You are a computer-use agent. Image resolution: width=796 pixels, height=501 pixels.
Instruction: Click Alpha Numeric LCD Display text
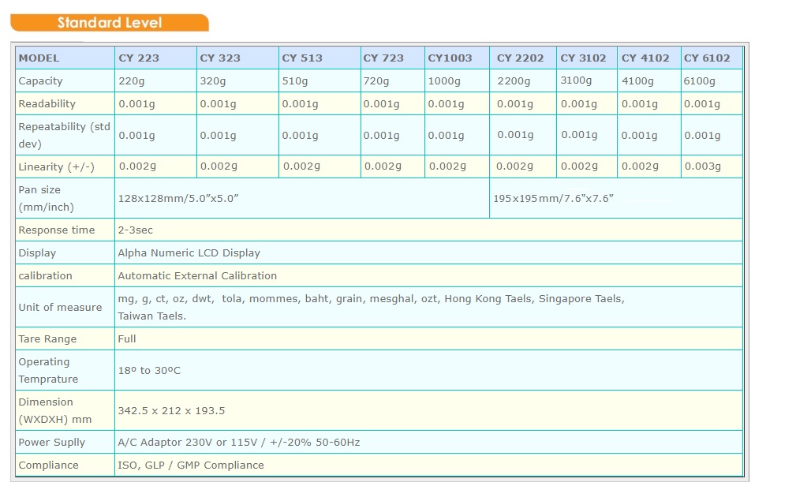pyautogui.click(x=189, y=252)
